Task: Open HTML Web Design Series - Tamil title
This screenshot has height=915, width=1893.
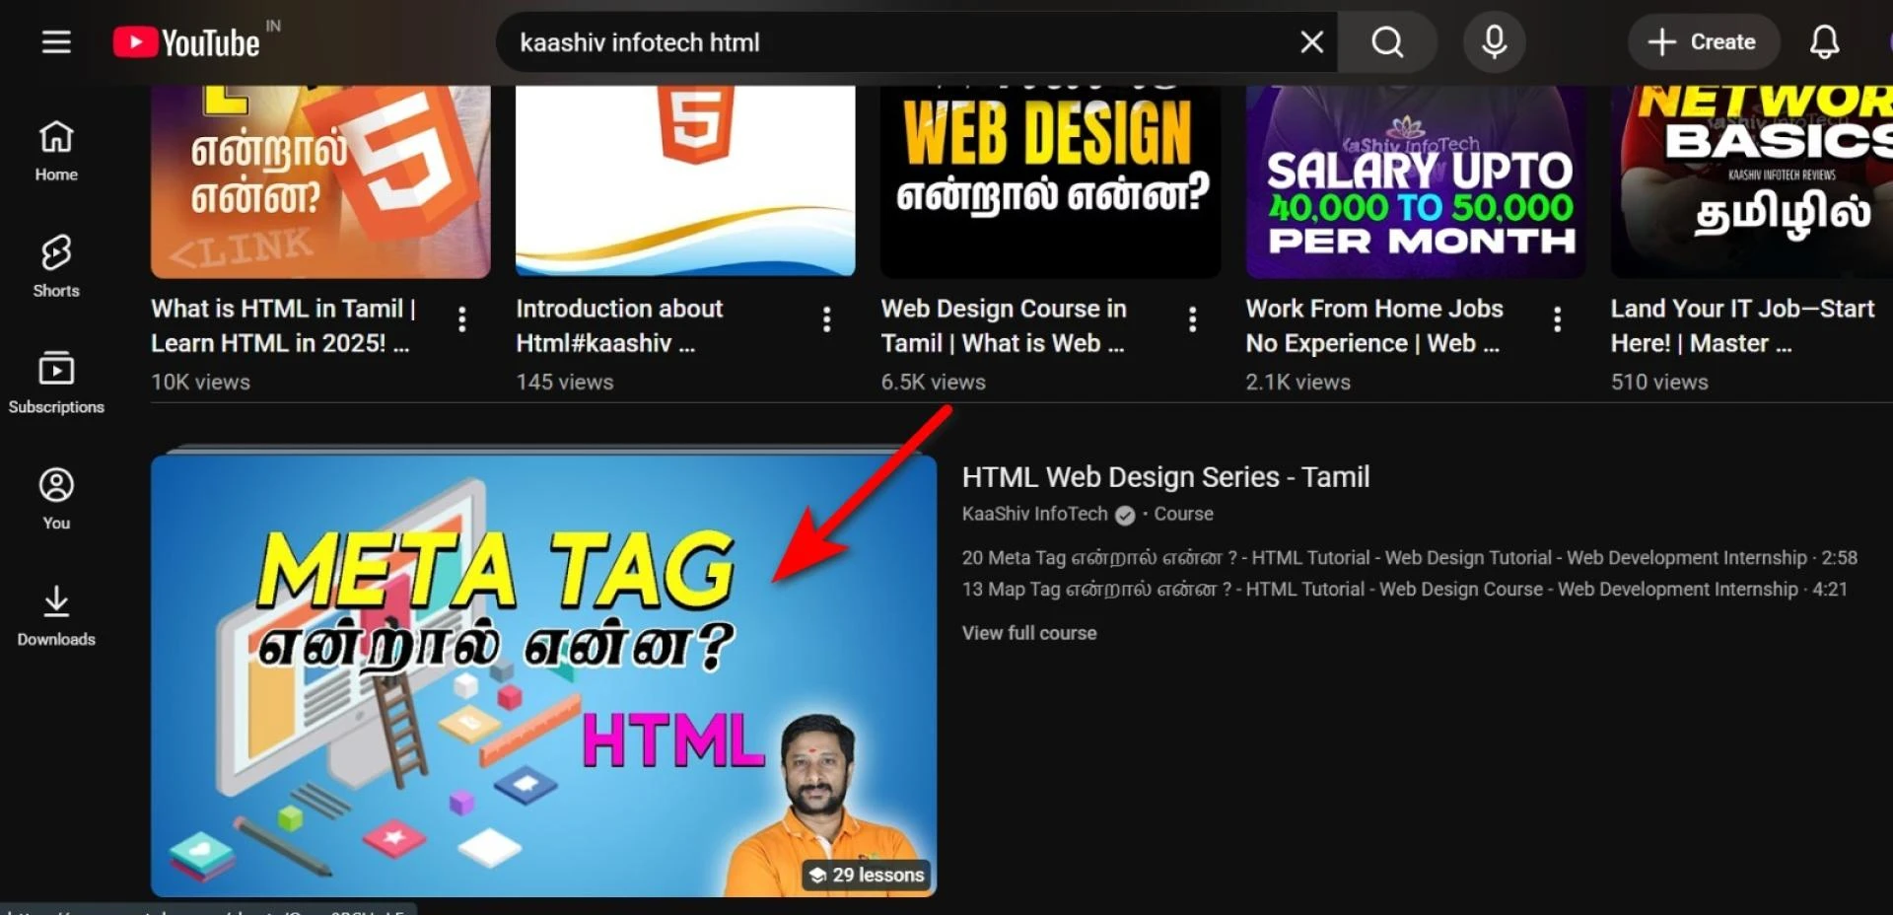Action: point(1165,477)
